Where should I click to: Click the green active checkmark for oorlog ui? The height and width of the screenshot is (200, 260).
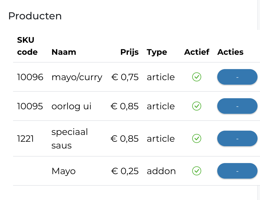point(197,106)
